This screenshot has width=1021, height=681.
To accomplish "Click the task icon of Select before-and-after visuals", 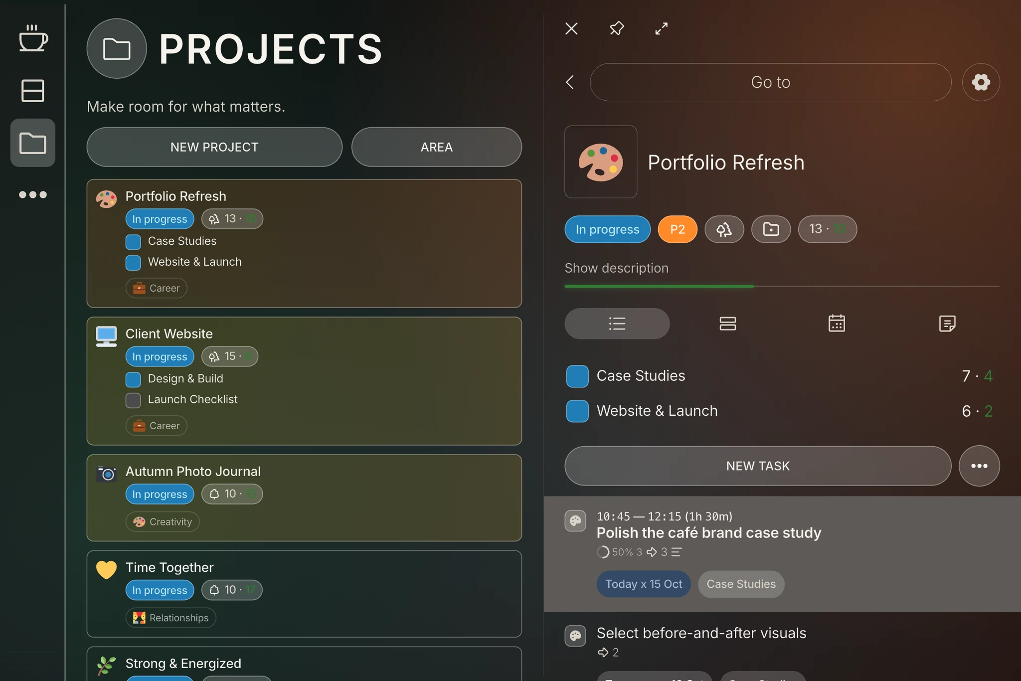I will click(x=575, y=636).
